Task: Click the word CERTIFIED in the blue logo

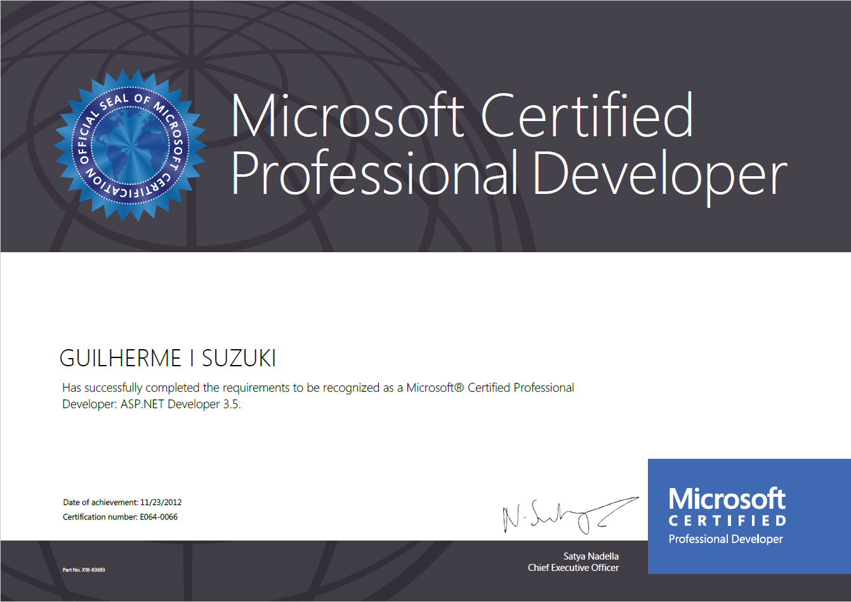Action: pos(727,521)
